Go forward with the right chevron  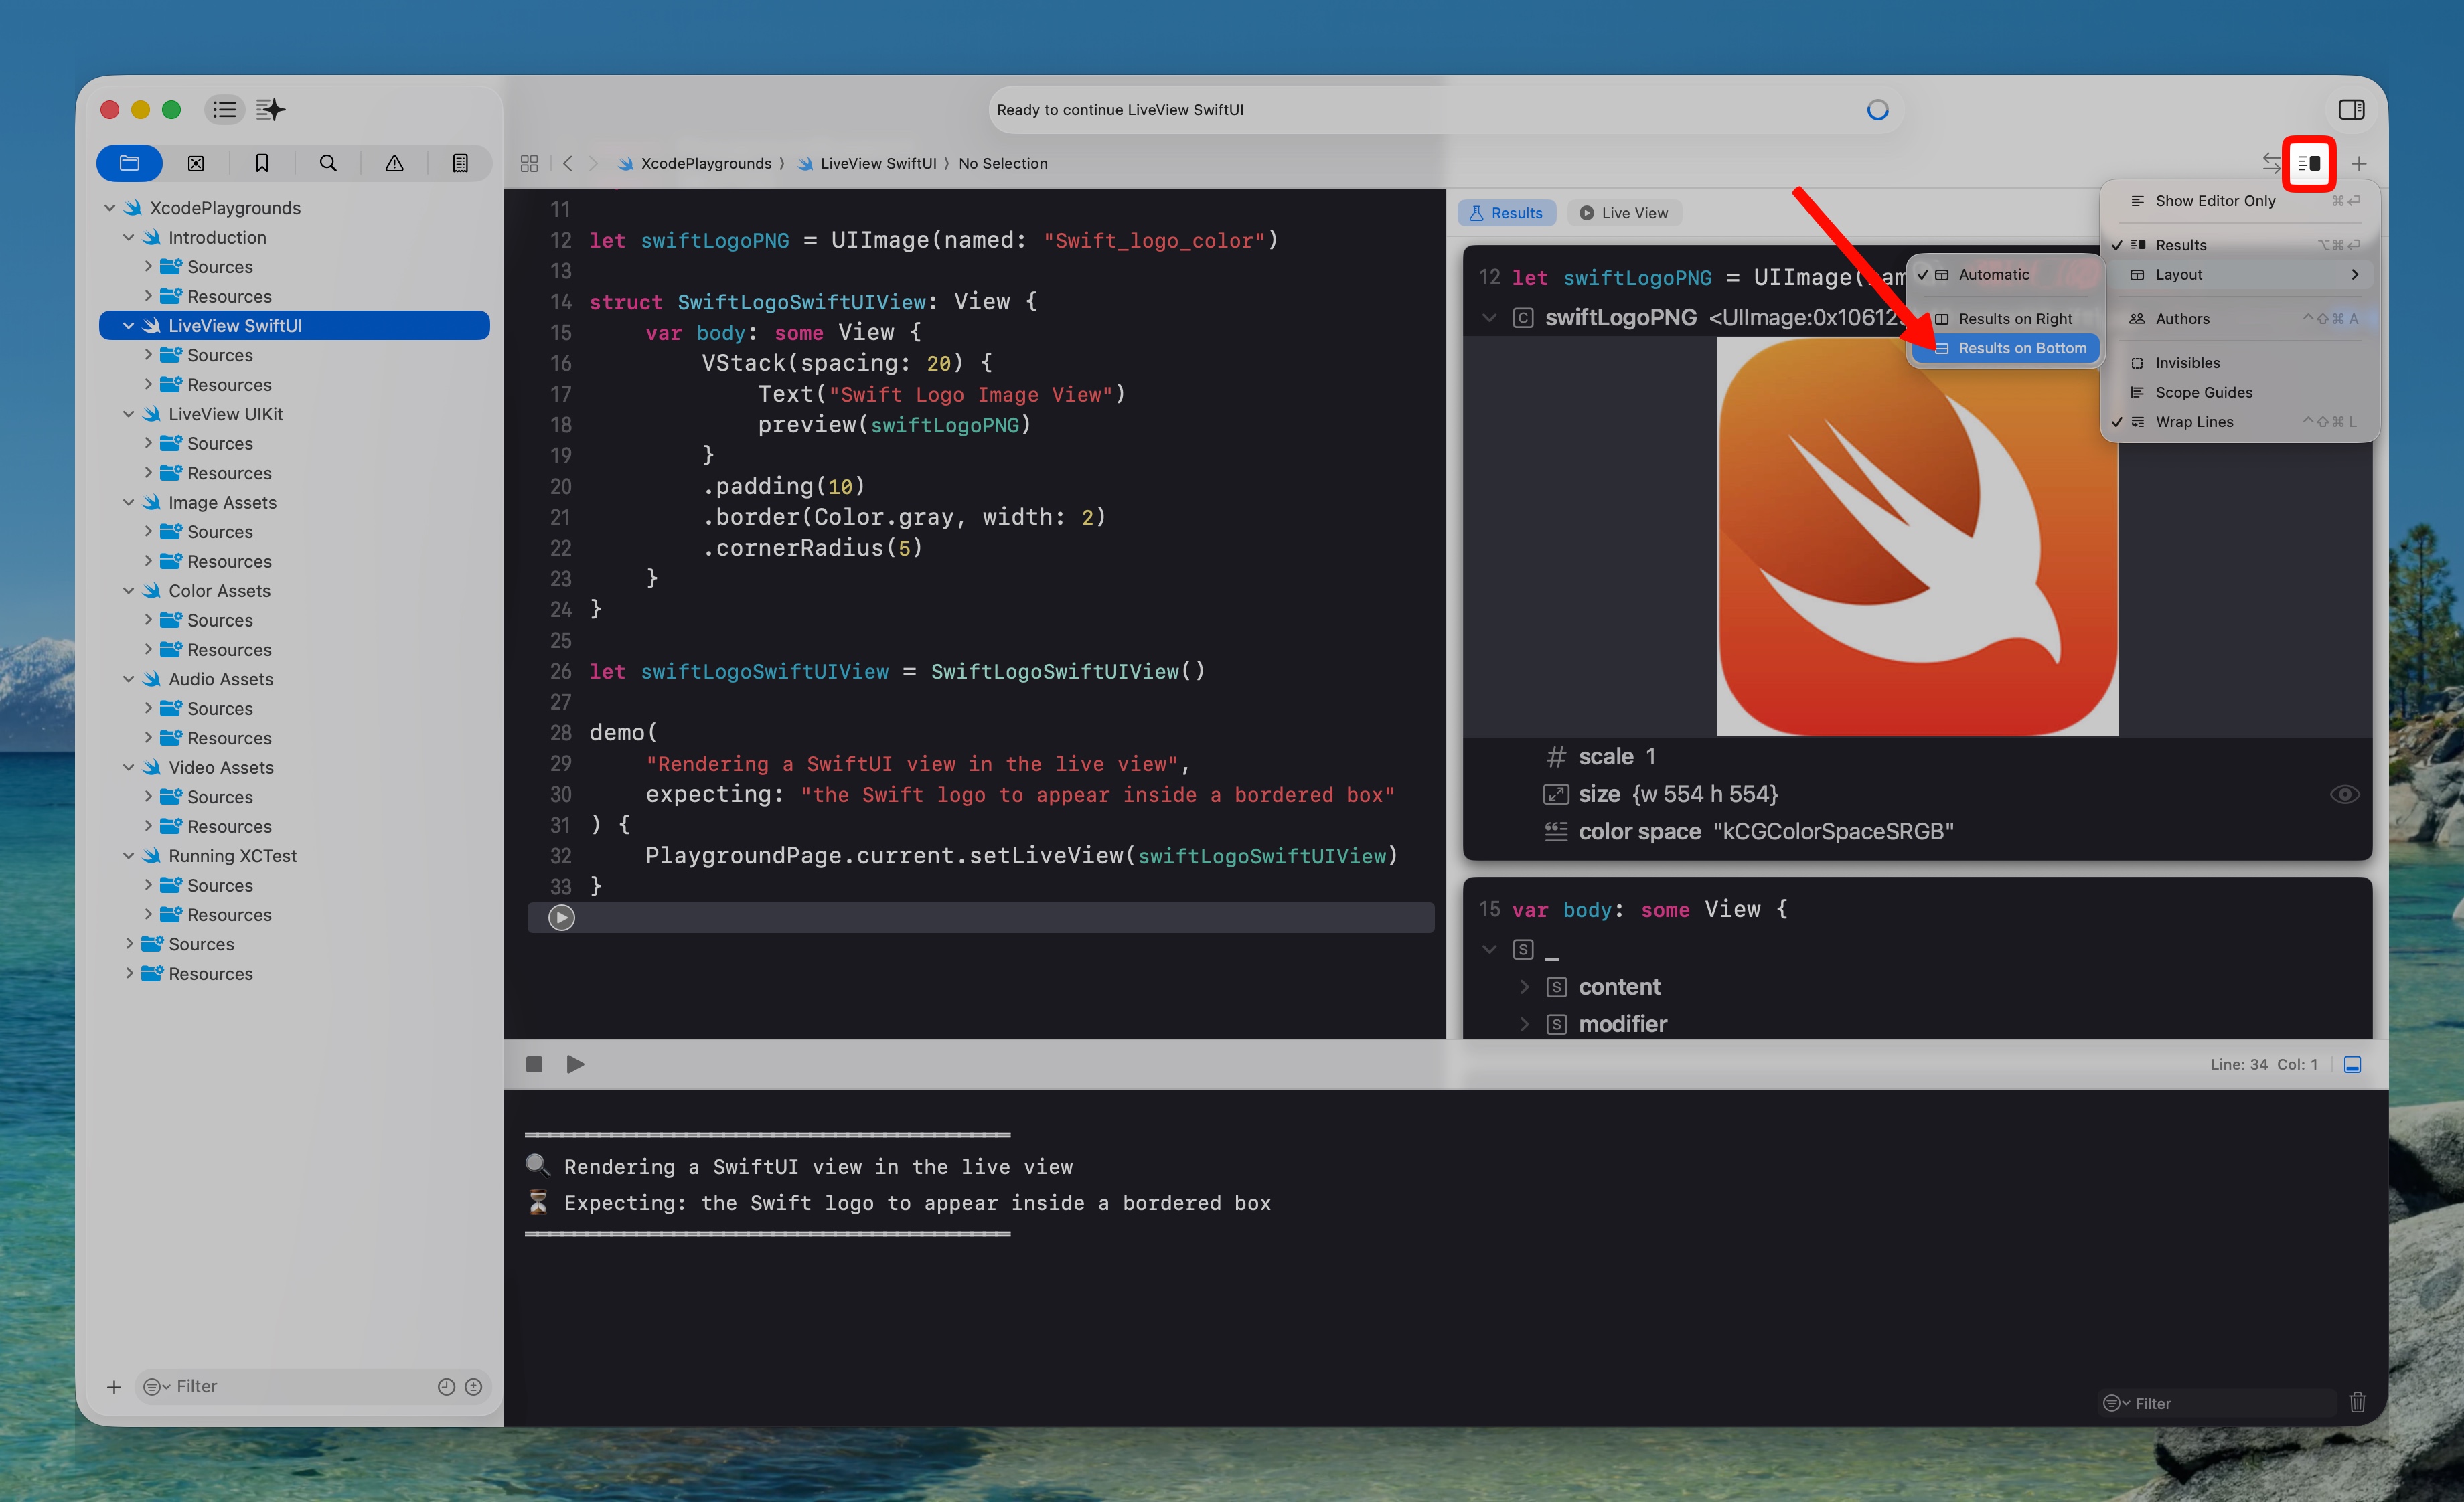(x=594, y=163)
